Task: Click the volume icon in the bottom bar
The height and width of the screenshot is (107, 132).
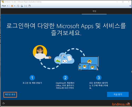Action: coord(129,103)
